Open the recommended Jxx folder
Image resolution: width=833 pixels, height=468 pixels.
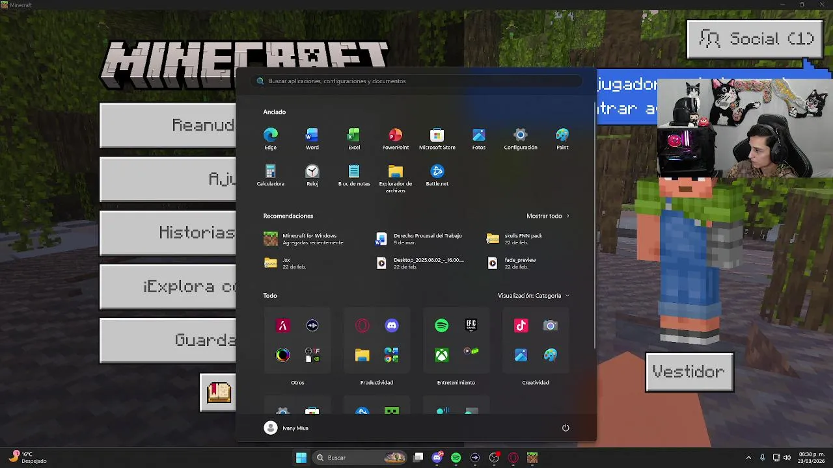click(x=312, y=263)
